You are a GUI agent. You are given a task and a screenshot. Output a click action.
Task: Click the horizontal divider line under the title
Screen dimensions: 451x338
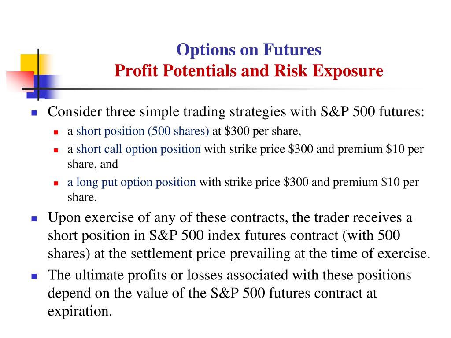[x=224, y=88]
